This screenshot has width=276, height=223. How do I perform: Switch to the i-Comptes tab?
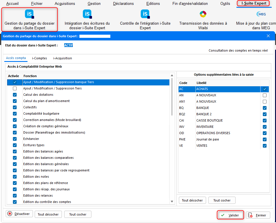[x=40, y=58]
